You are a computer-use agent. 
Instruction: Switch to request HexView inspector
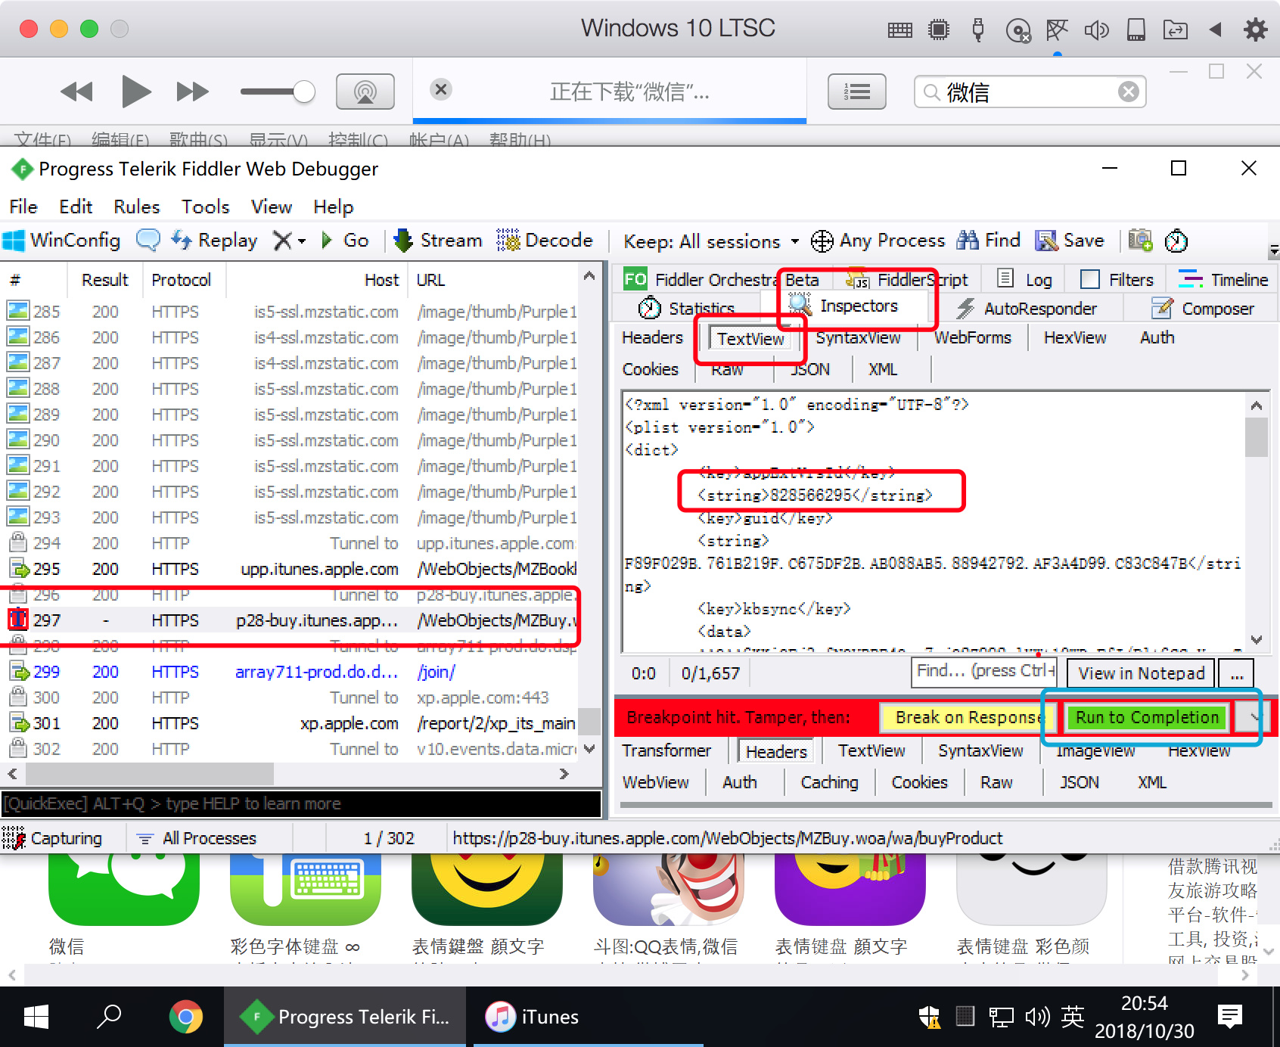[1075, 338]
